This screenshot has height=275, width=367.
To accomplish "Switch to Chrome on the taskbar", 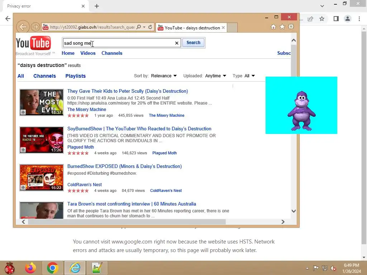I will point(52,268).
